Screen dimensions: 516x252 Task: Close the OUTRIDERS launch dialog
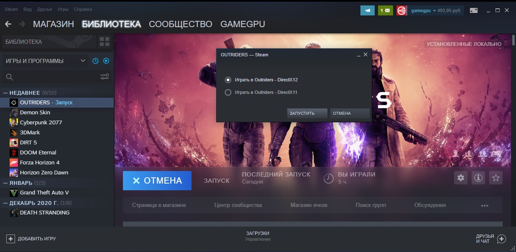pos(365,55)
